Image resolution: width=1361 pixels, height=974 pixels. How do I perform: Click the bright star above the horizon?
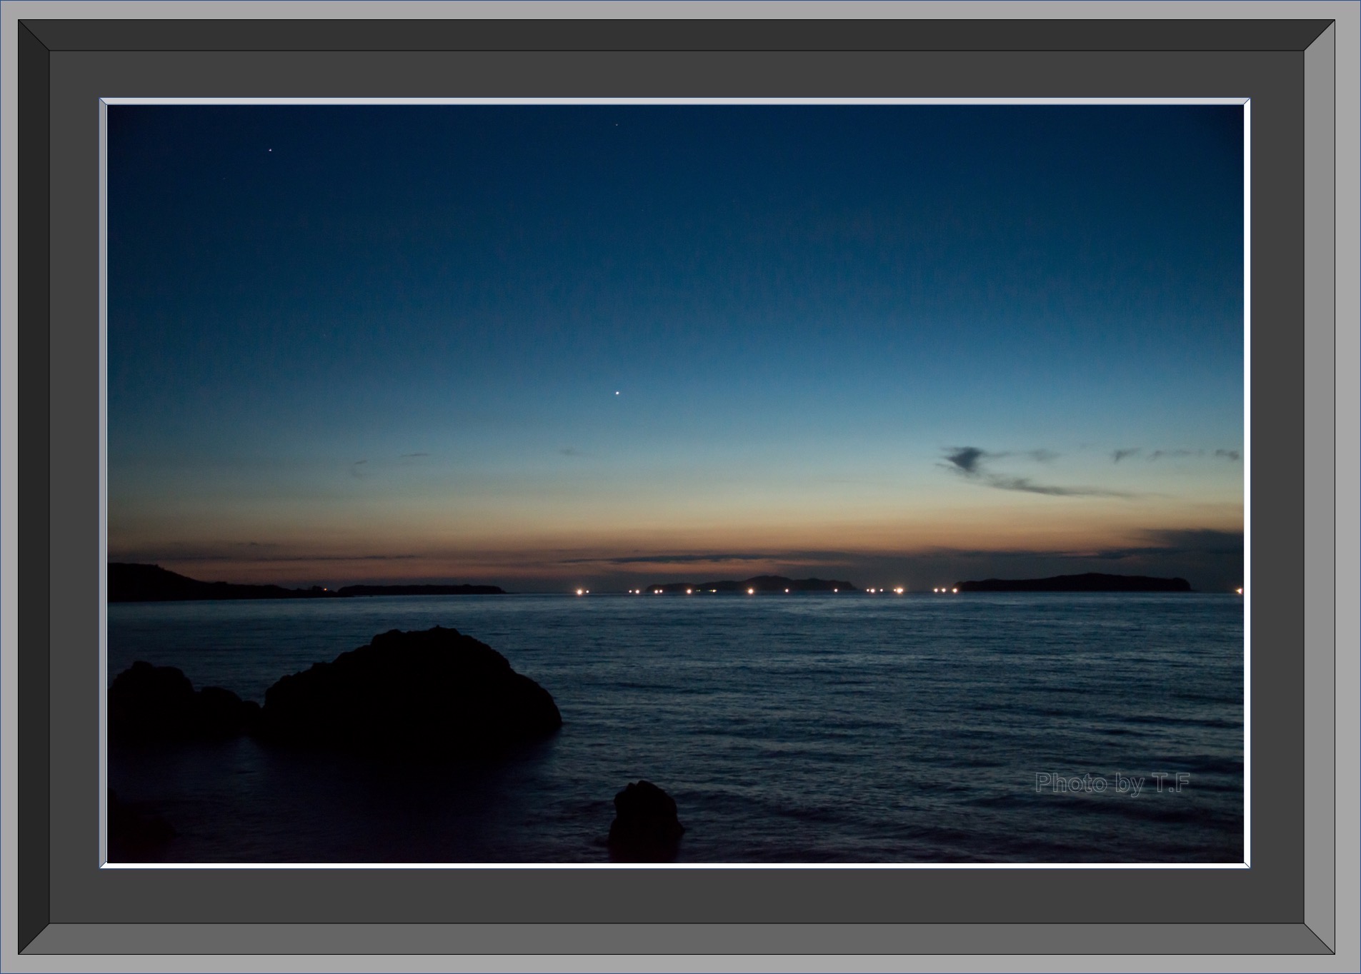(x=617, y=393)
